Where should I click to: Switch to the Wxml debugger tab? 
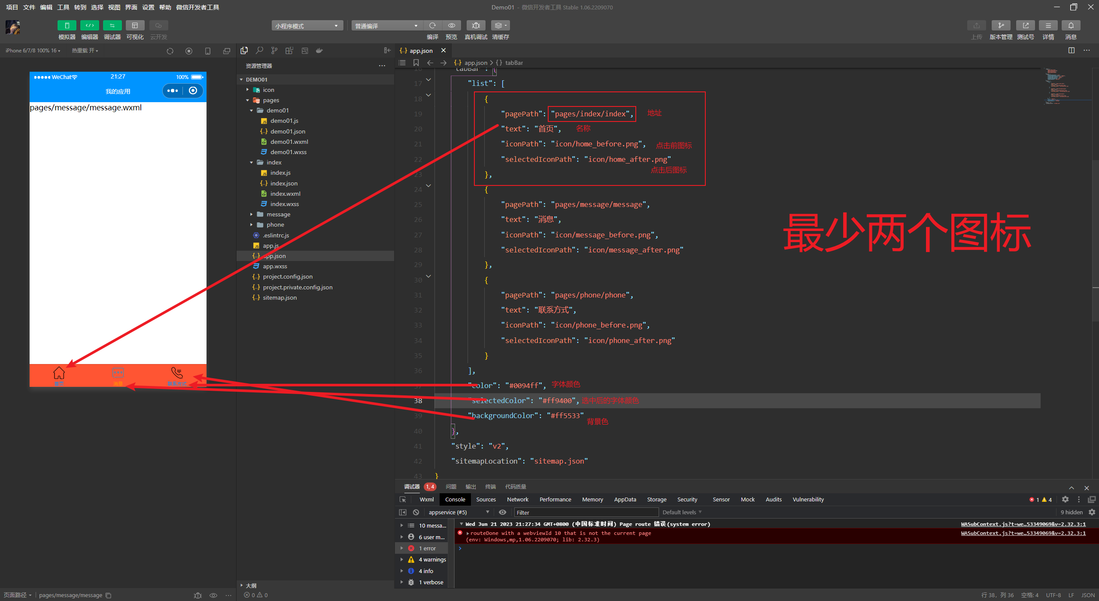427,499
